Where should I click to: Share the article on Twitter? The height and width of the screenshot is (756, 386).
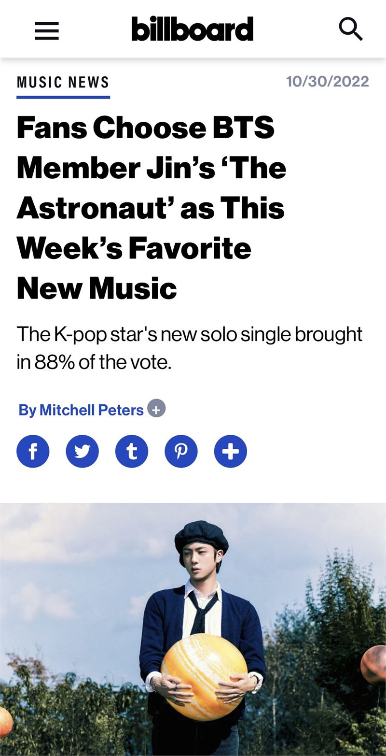[83, 451]
